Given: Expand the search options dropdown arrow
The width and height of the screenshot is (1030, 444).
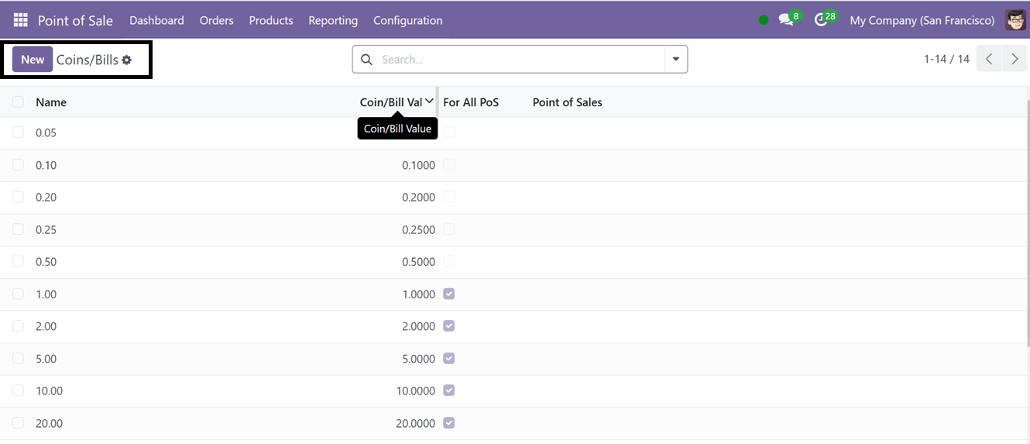Looking at the screenshot, I should coord(676,59).
